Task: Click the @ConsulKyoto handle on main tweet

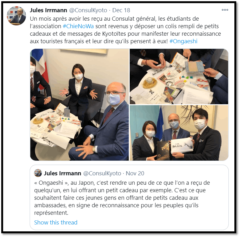Action: [x=88, y=10]
